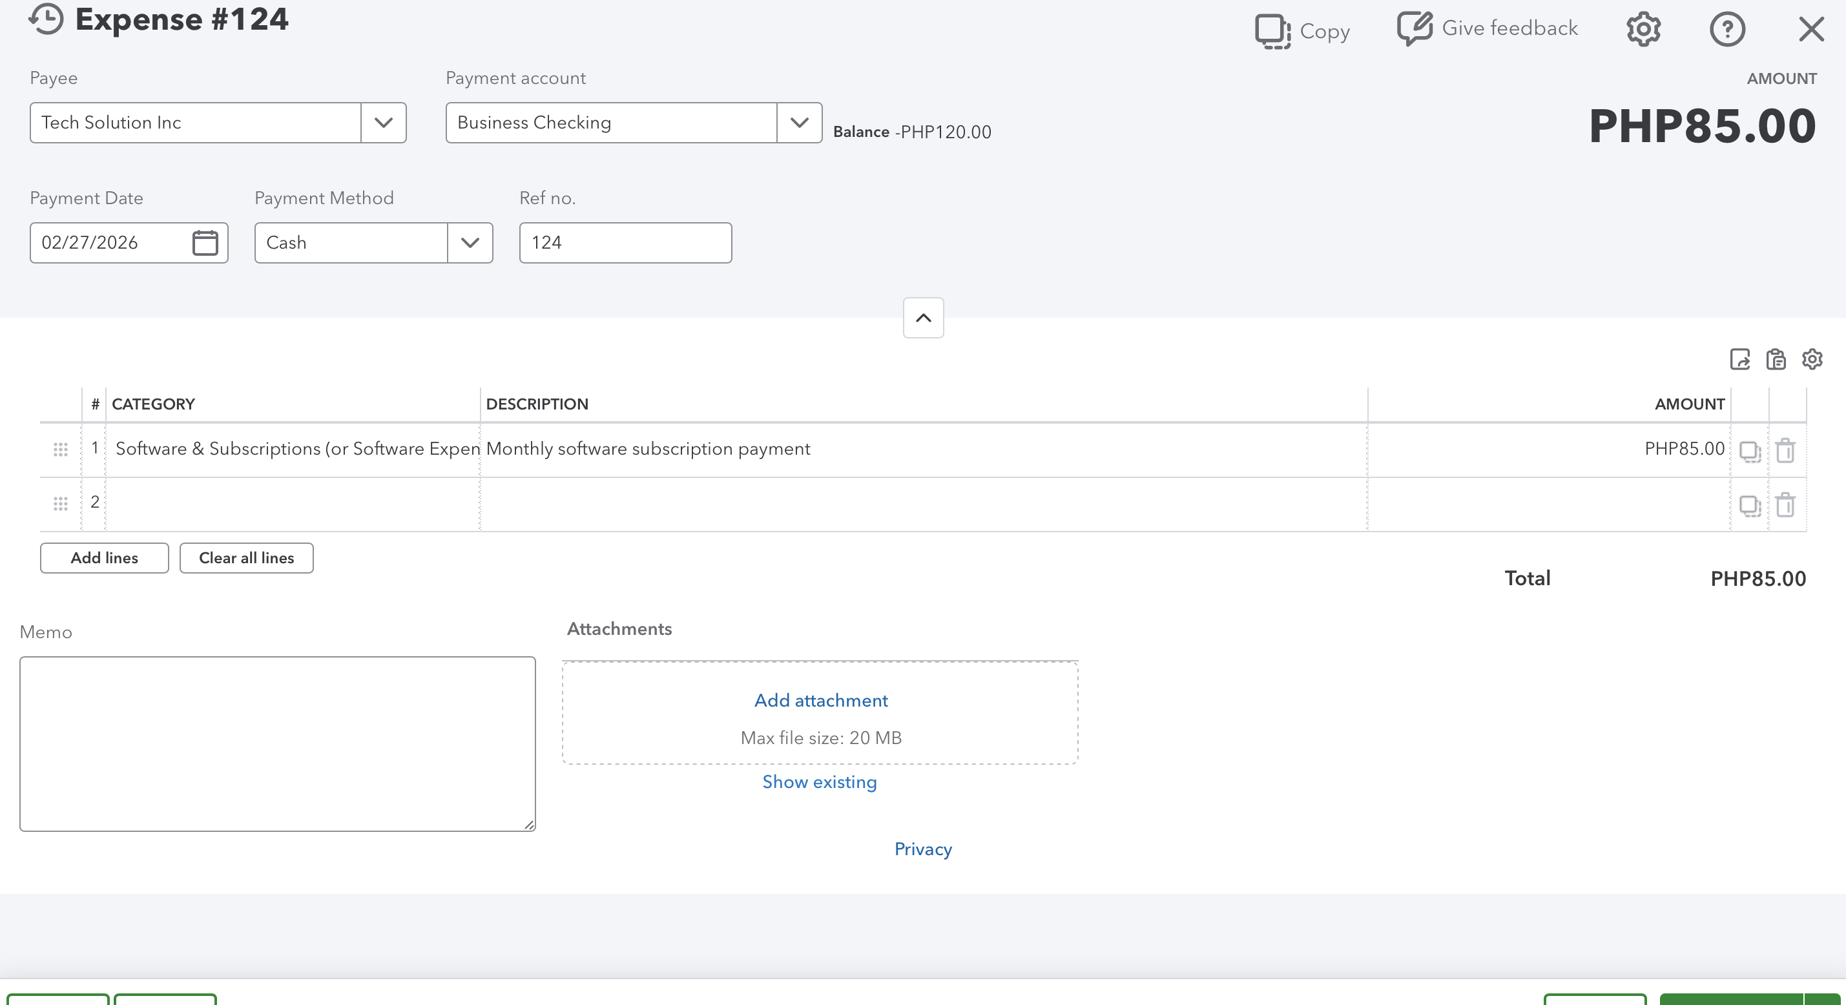
Task: Expand the Payee dropdown
Action: (x=384, y=123)
